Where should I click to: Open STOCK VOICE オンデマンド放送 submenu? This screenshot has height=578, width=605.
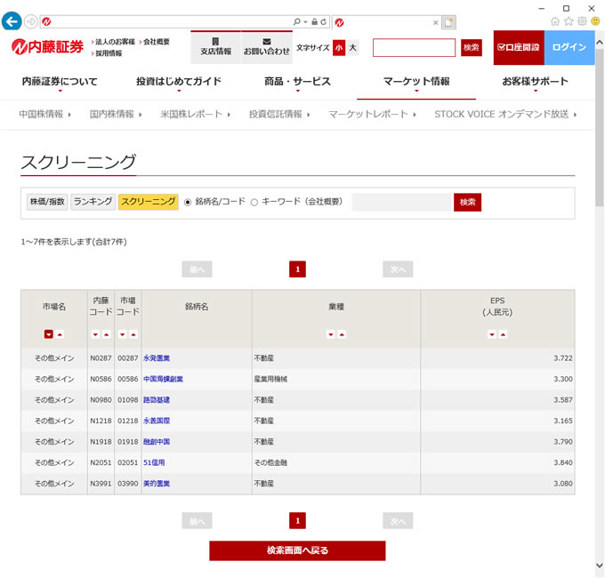coord(505,114)
